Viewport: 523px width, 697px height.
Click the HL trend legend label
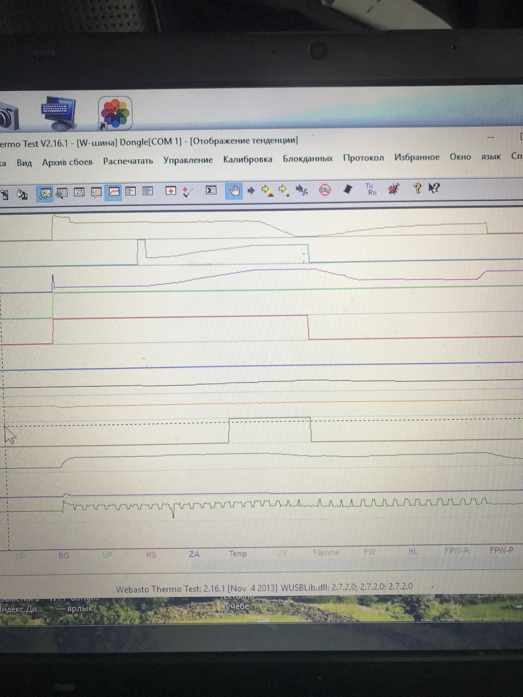point(413,551)
